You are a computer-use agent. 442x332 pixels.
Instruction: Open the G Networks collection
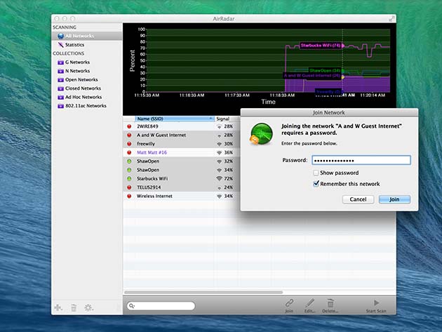click(77, 62)
